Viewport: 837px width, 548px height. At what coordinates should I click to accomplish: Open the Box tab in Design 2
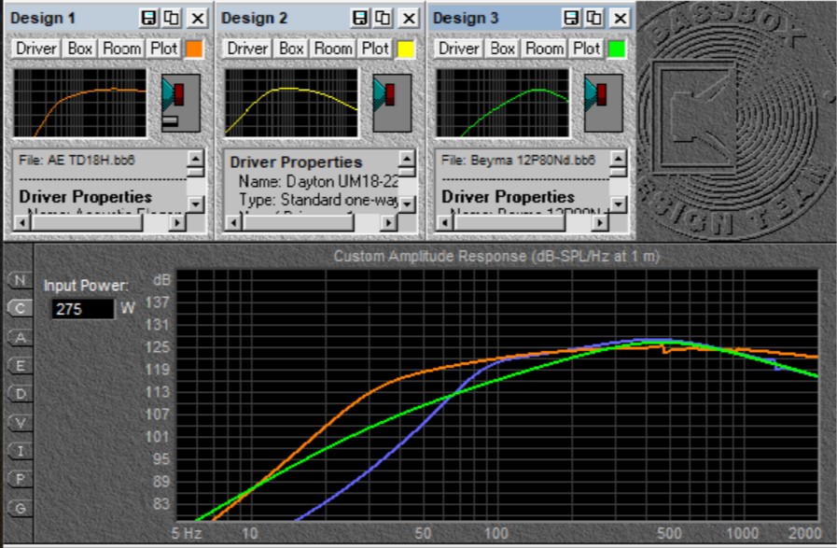click(x=291, y=49)
